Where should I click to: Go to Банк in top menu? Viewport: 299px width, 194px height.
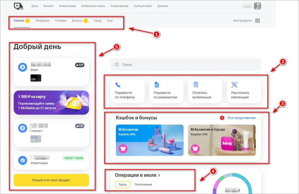[35, 6]
